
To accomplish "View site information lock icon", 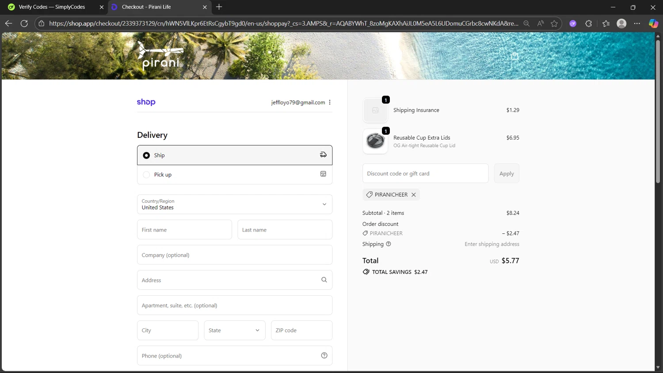I will [x=42, y=23].
